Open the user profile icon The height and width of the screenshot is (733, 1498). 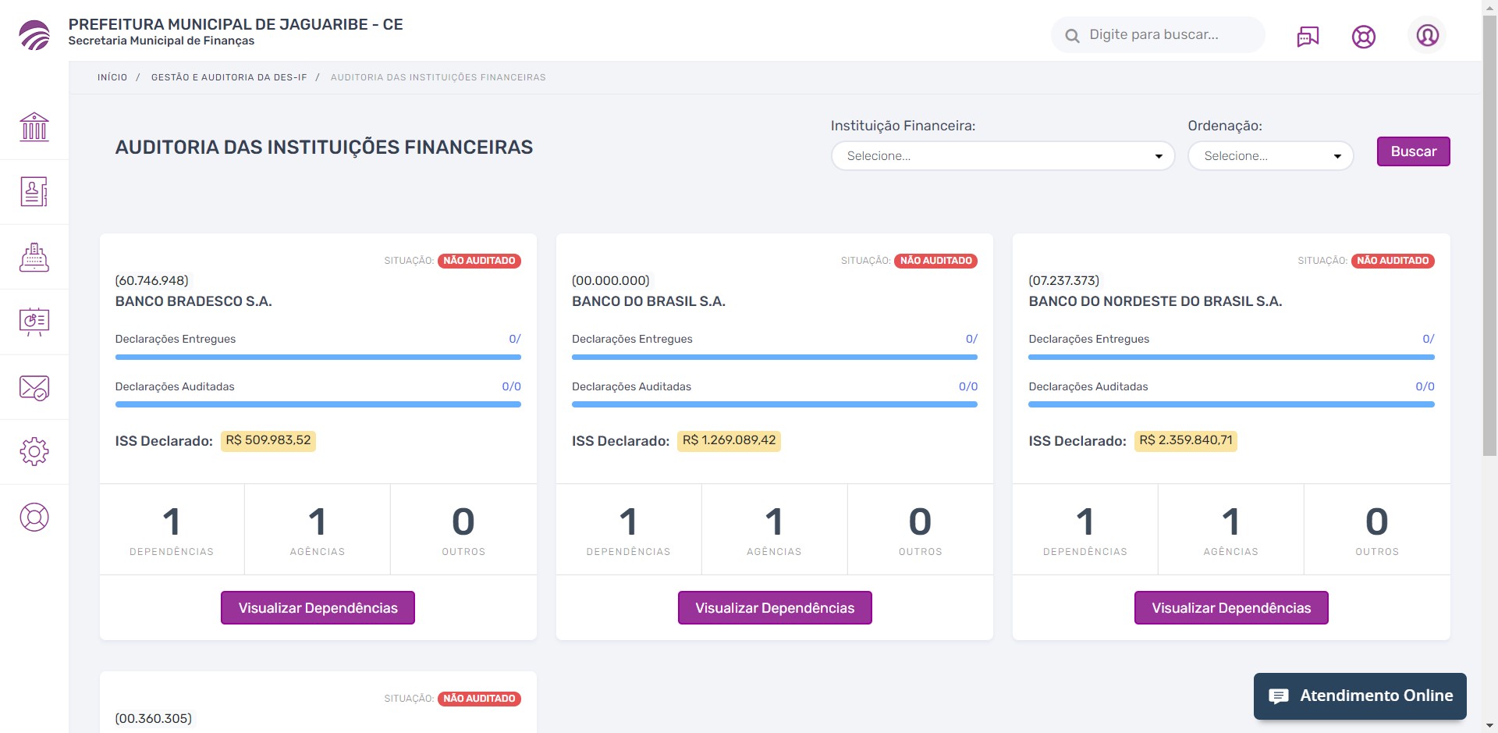[x=1427, y=36]
